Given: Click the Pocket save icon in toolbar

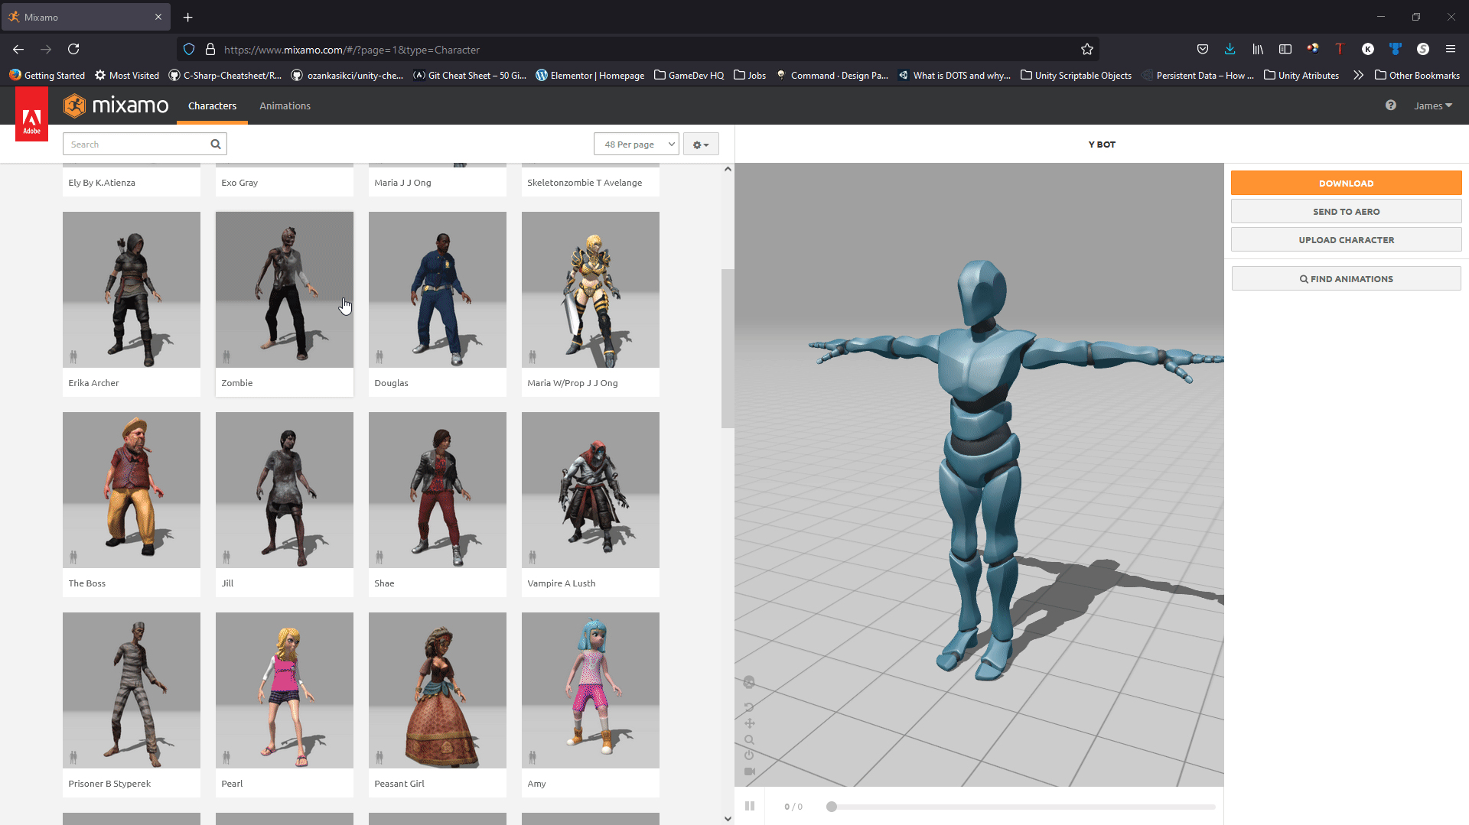Looking at the screenshot, I should pyautogui.click(x=1203, y=49).
